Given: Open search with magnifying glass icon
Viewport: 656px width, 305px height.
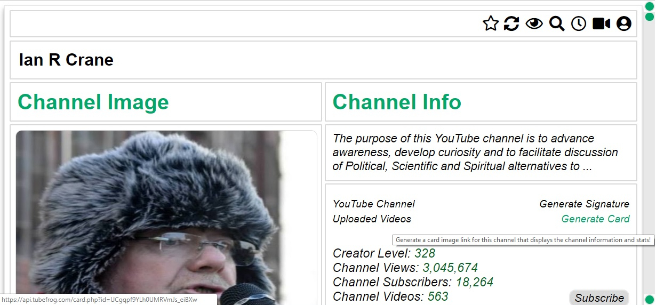Looking at the screenshot, I should (557, 23).
